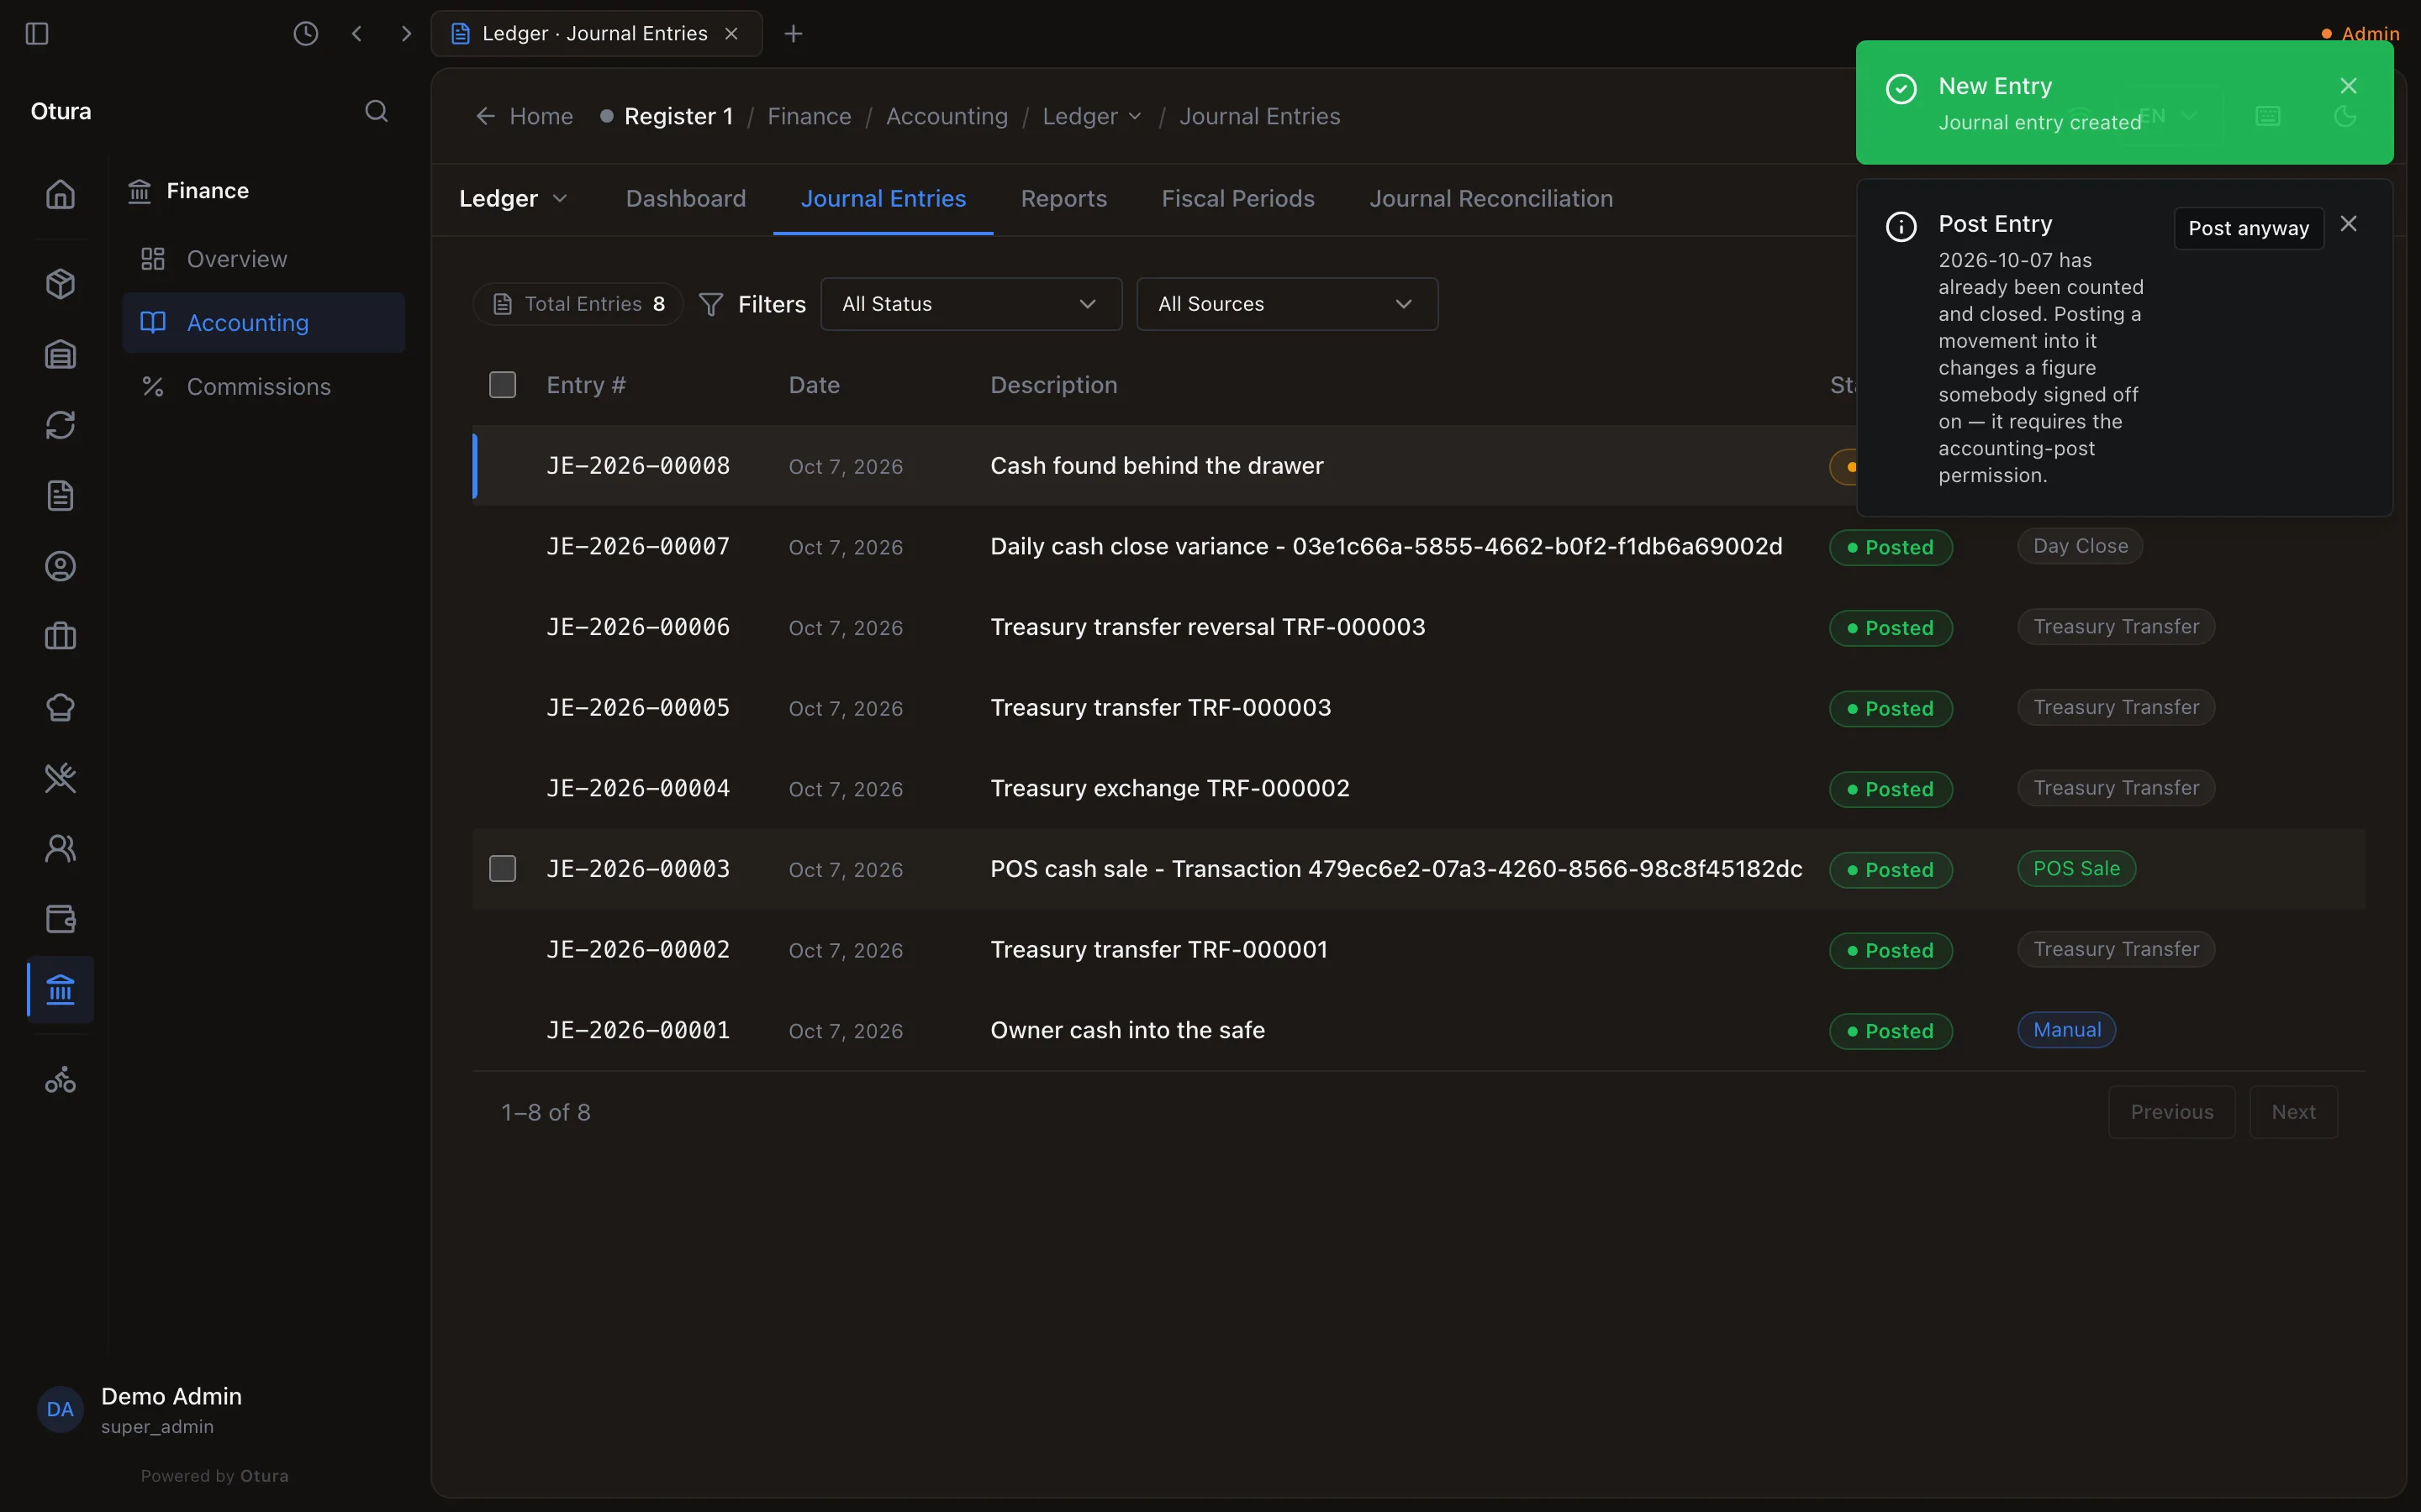
Task: Switch to the Fiscal Periods tab
Action: coord(1237,198)
